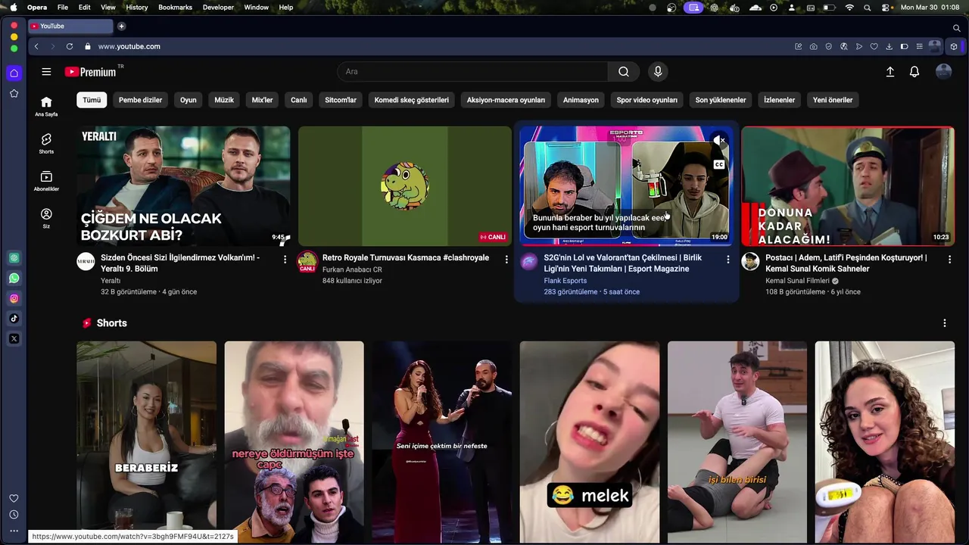Viewport: 969px width, 545px height.
Task: Select the Canlı filter chip
Action: (299, 100)
